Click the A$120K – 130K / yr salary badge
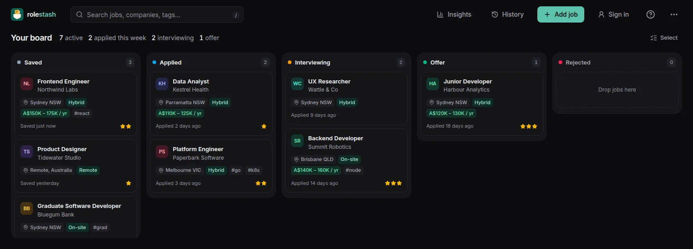 (x=451, y=113)
